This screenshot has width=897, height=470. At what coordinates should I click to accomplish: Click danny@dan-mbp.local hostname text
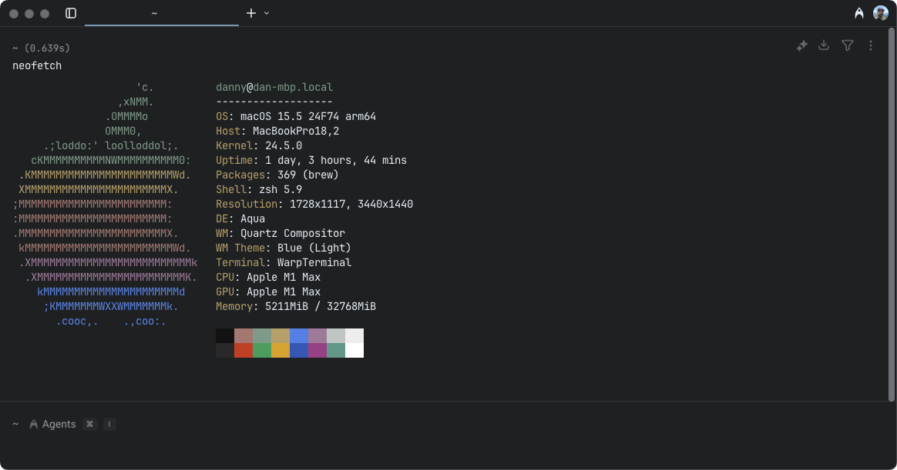pyautogui.click(x=274, y=88)
